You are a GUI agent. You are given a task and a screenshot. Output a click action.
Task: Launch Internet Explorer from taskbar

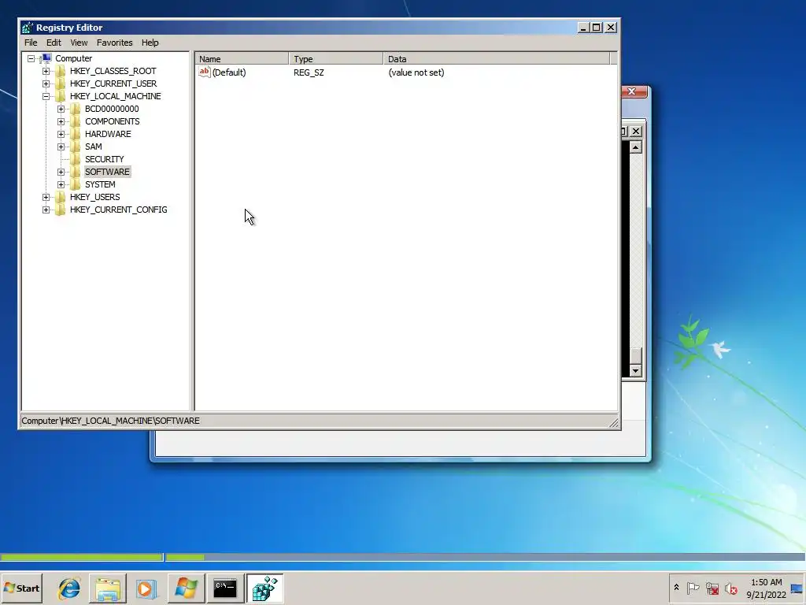(x=69, y=588)
